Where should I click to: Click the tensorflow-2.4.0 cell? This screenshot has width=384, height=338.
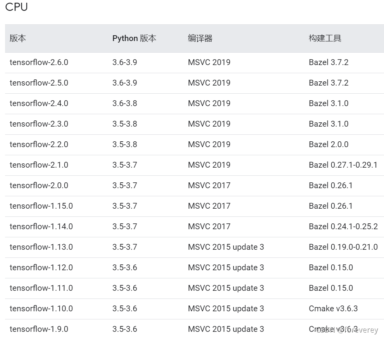tap(39, 103)
